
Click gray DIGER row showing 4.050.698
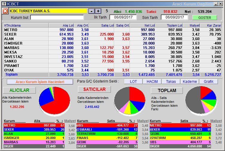pos(180,146)
